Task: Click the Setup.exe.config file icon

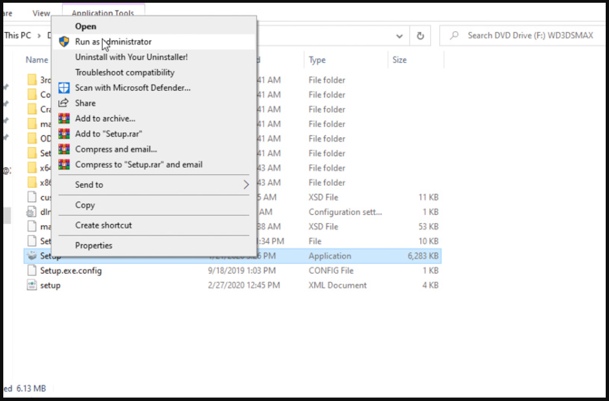Action: coord(32,271)
